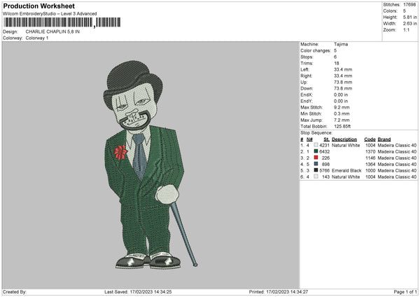Click Natural White description in stop row 6
Viewport: 420px width, 297px height.
point(346,177)
